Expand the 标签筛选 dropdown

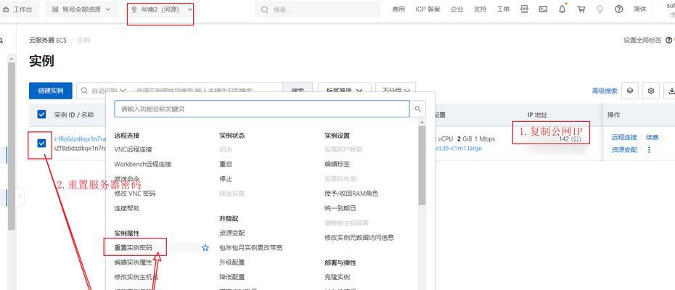click(x=343, y=91)
